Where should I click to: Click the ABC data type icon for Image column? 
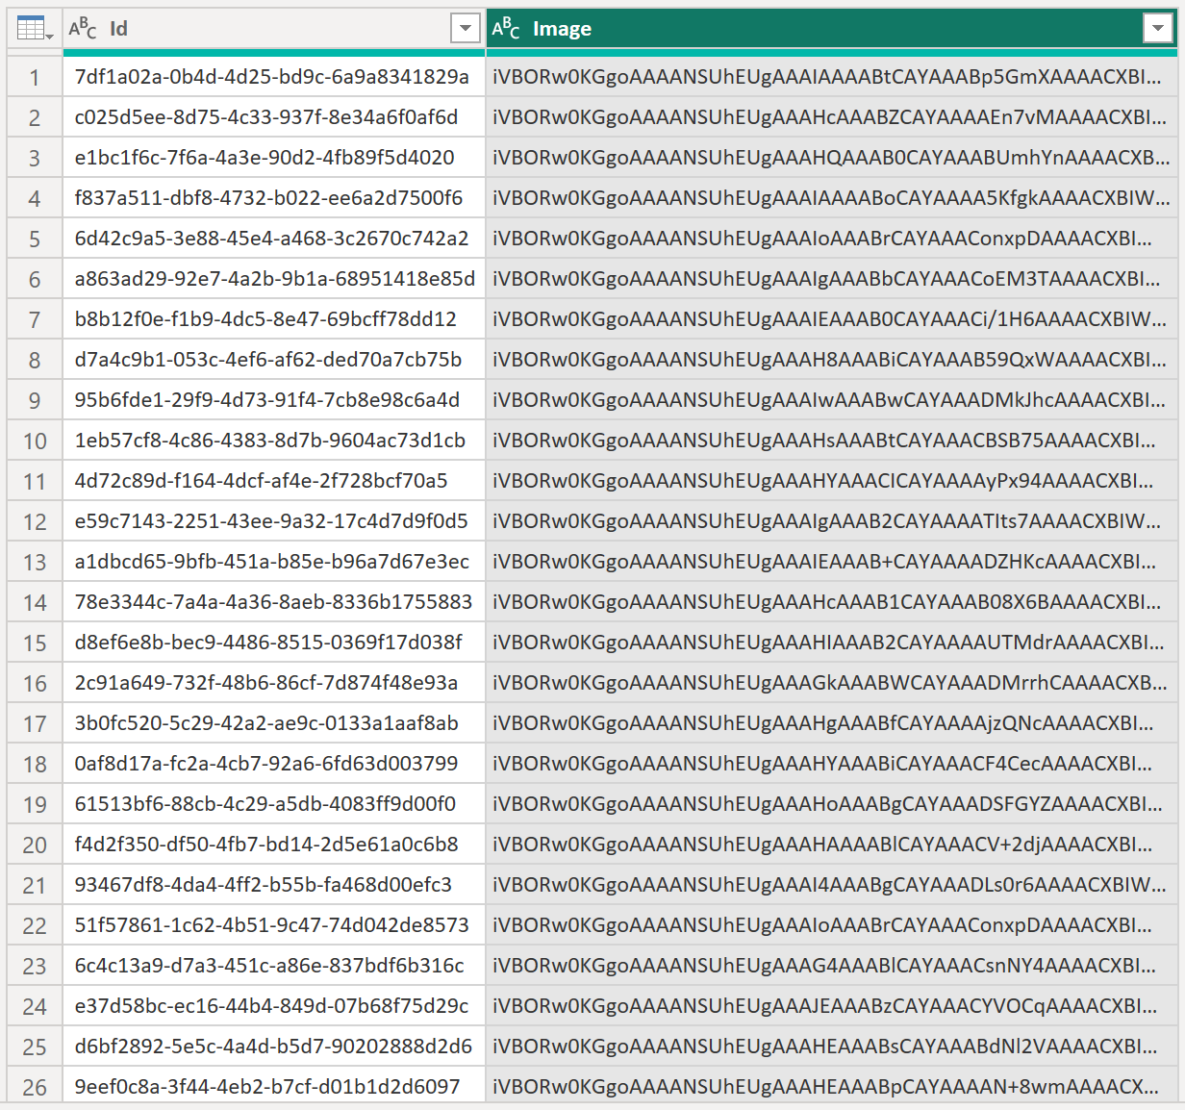click(506, 29)
